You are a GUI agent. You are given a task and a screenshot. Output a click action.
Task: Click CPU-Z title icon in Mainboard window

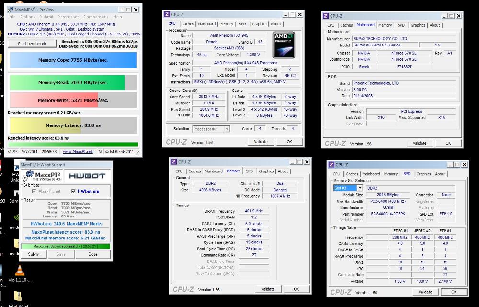coord(326,16)
